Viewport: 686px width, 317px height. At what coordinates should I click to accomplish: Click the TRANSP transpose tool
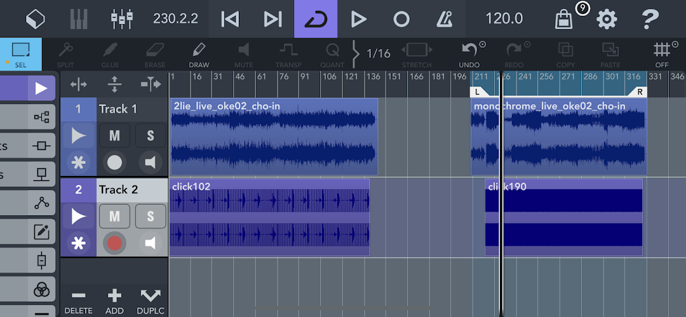(x=288, y=55)
